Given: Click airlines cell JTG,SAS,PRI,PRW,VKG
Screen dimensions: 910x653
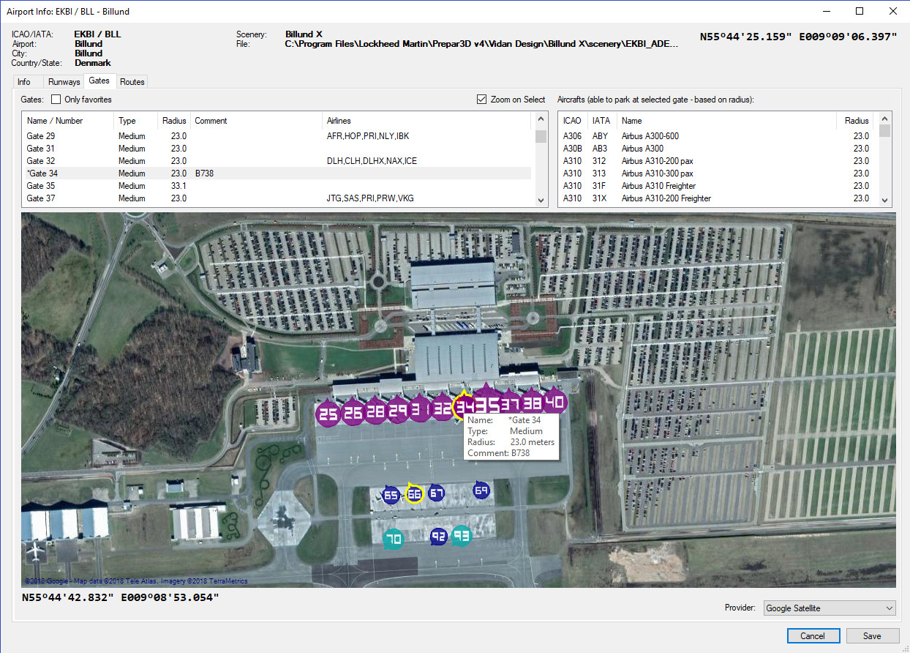Looking at the screenshot, I should point(370,198).
